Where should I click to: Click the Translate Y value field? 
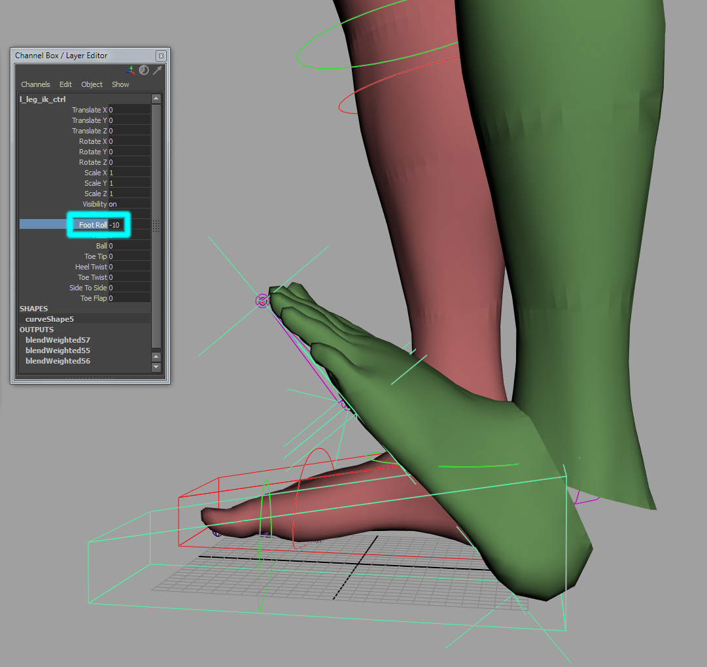click(x=129, y=120)
